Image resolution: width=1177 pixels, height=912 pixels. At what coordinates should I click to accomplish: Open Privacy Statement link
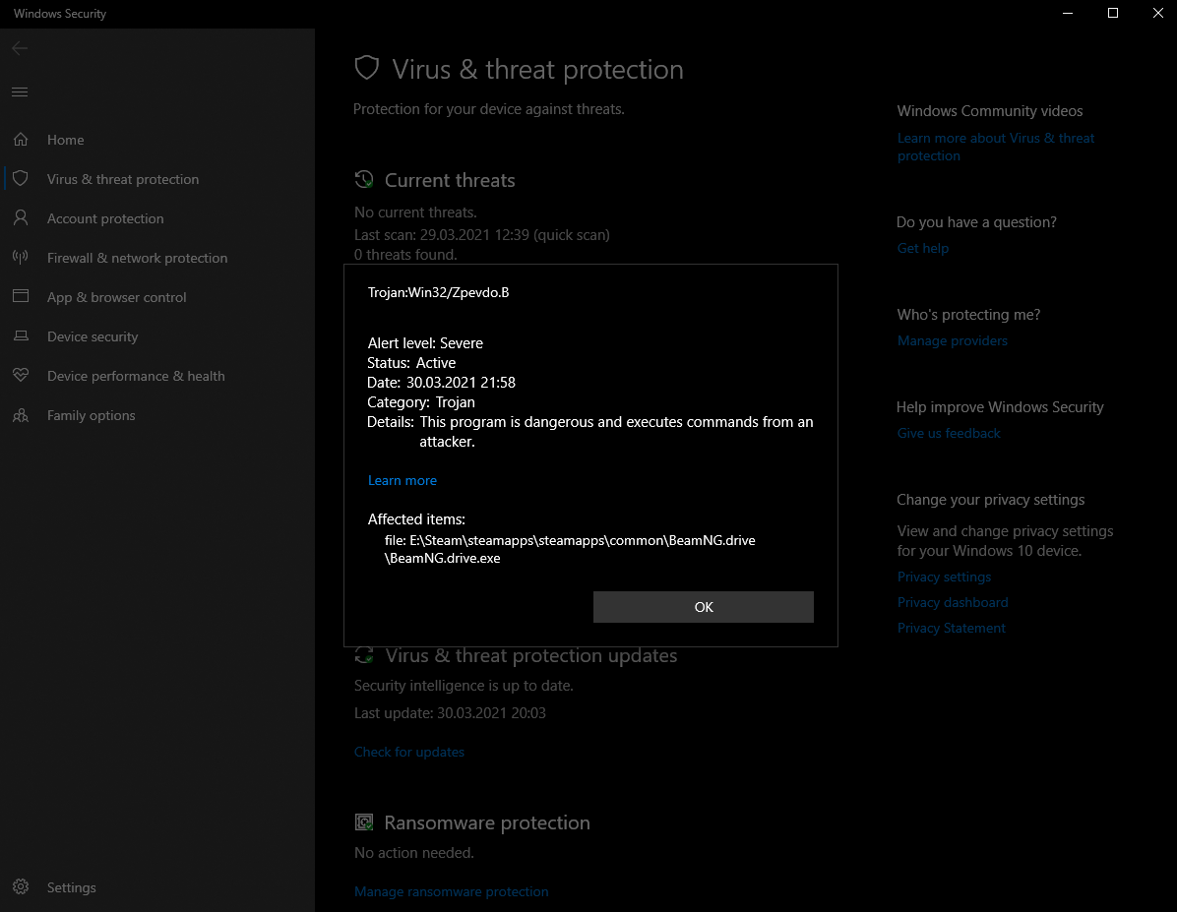(x=951, y=628)
